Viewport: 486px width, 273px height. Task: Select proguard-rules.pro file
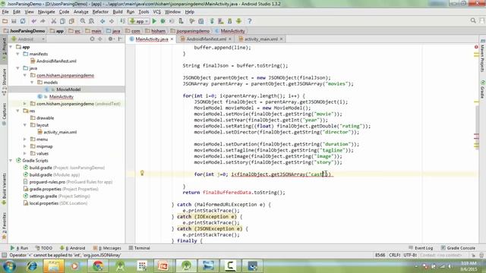(47, 182)
